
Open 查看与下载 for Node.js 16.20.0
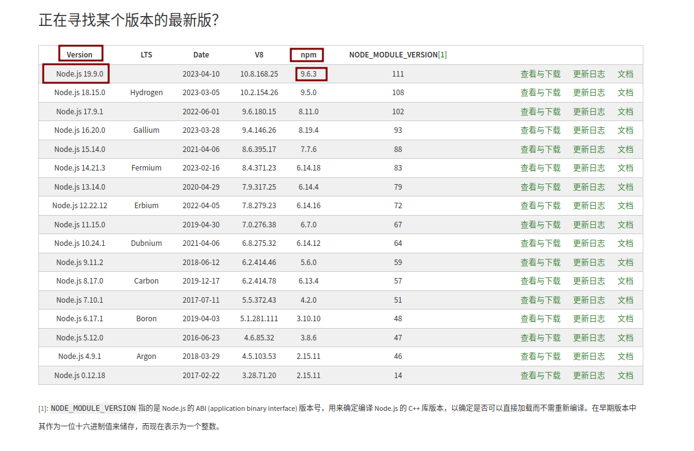tap(540, 130)
